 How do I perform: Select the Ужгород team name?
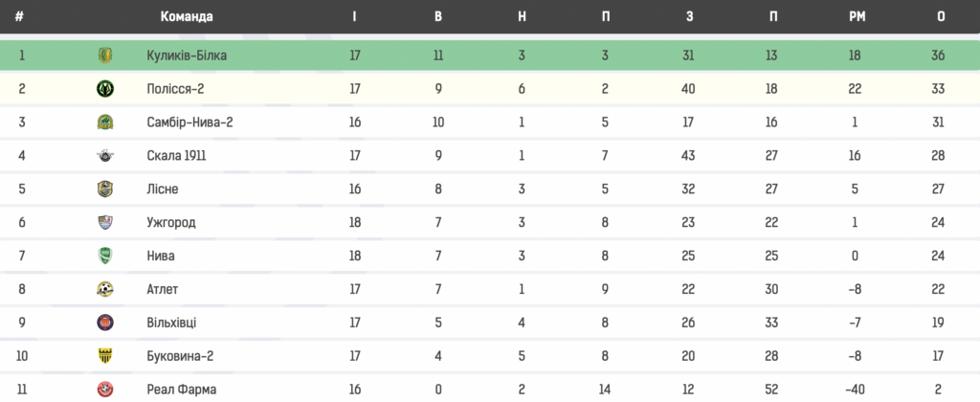171,223
